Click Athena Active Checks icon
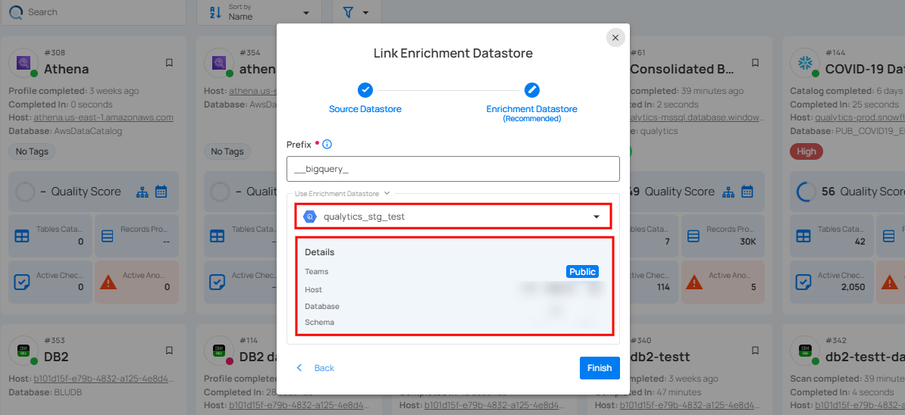 coord(22,282)
